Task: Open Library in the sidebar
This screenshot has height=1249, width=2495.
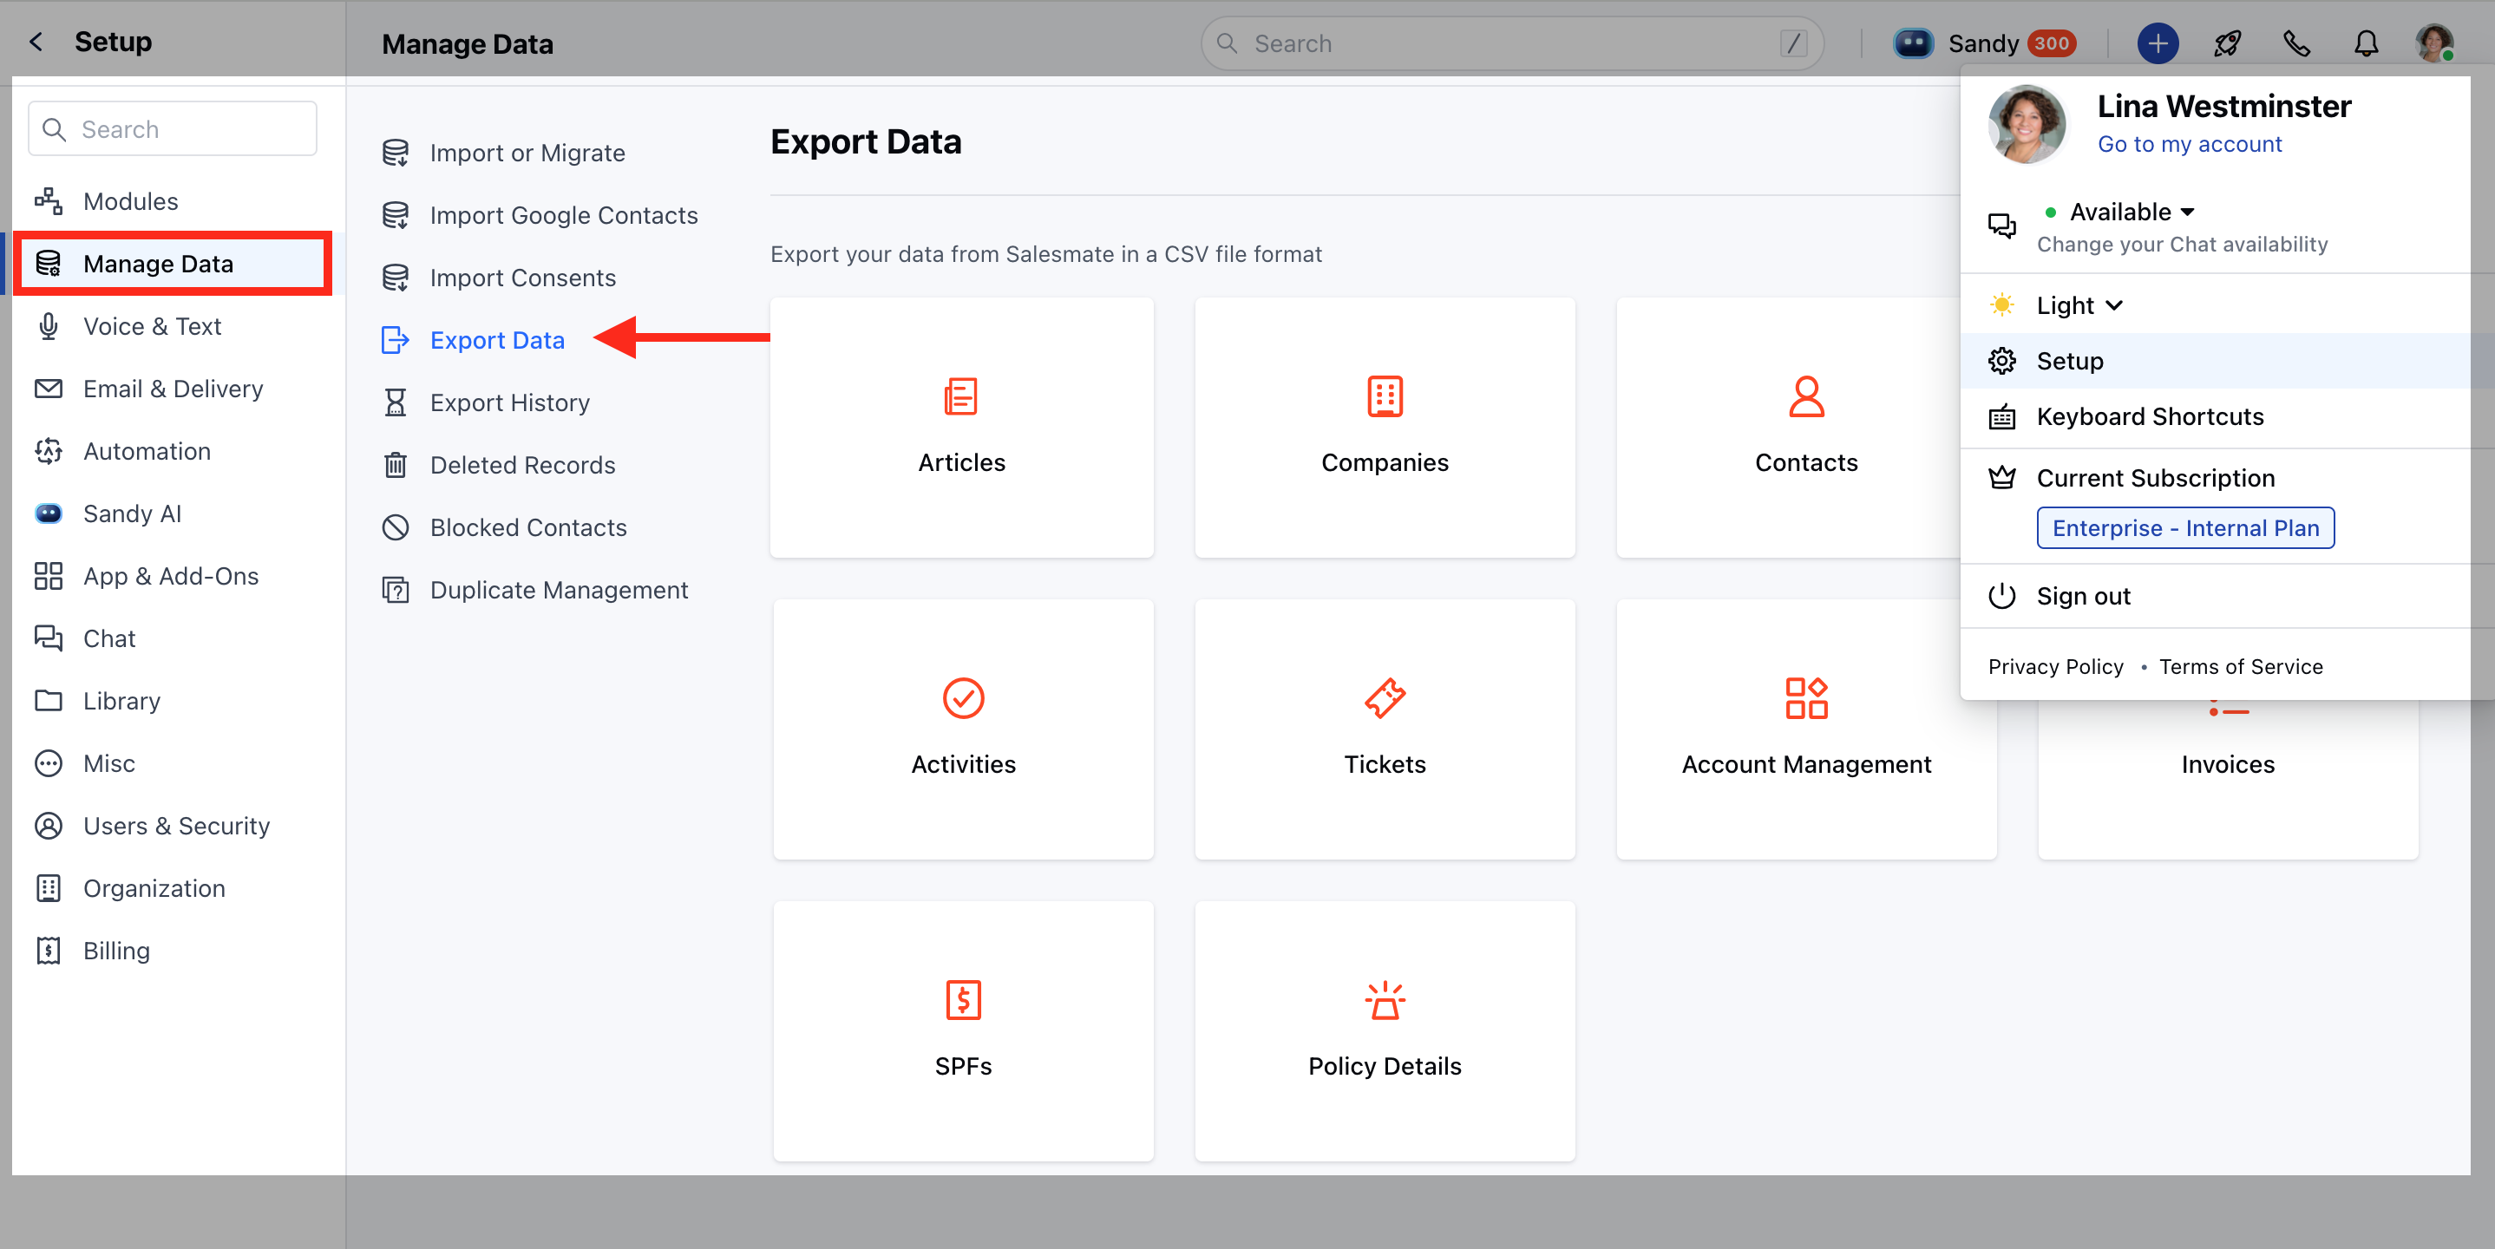Action: pyautogui.click(x=173, y=701)
